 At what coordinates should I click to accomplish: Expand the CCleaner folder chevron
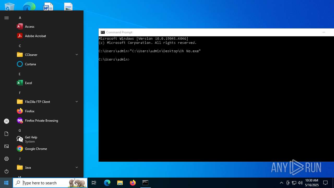77,55
